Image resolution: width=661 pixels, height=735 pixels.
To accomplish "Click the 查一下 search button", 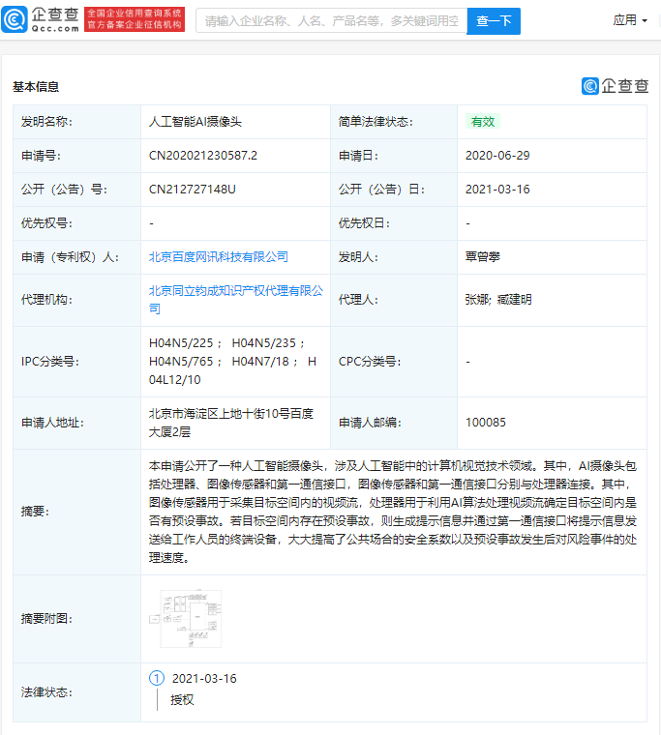I will 494,20.
